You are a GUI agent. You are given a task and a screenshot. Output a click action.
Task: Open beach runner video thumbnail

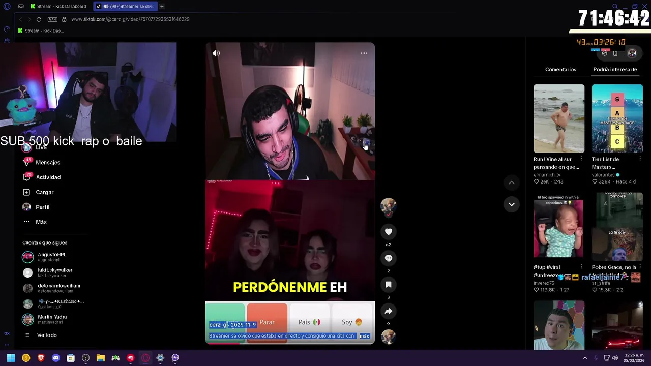[559, 118]
